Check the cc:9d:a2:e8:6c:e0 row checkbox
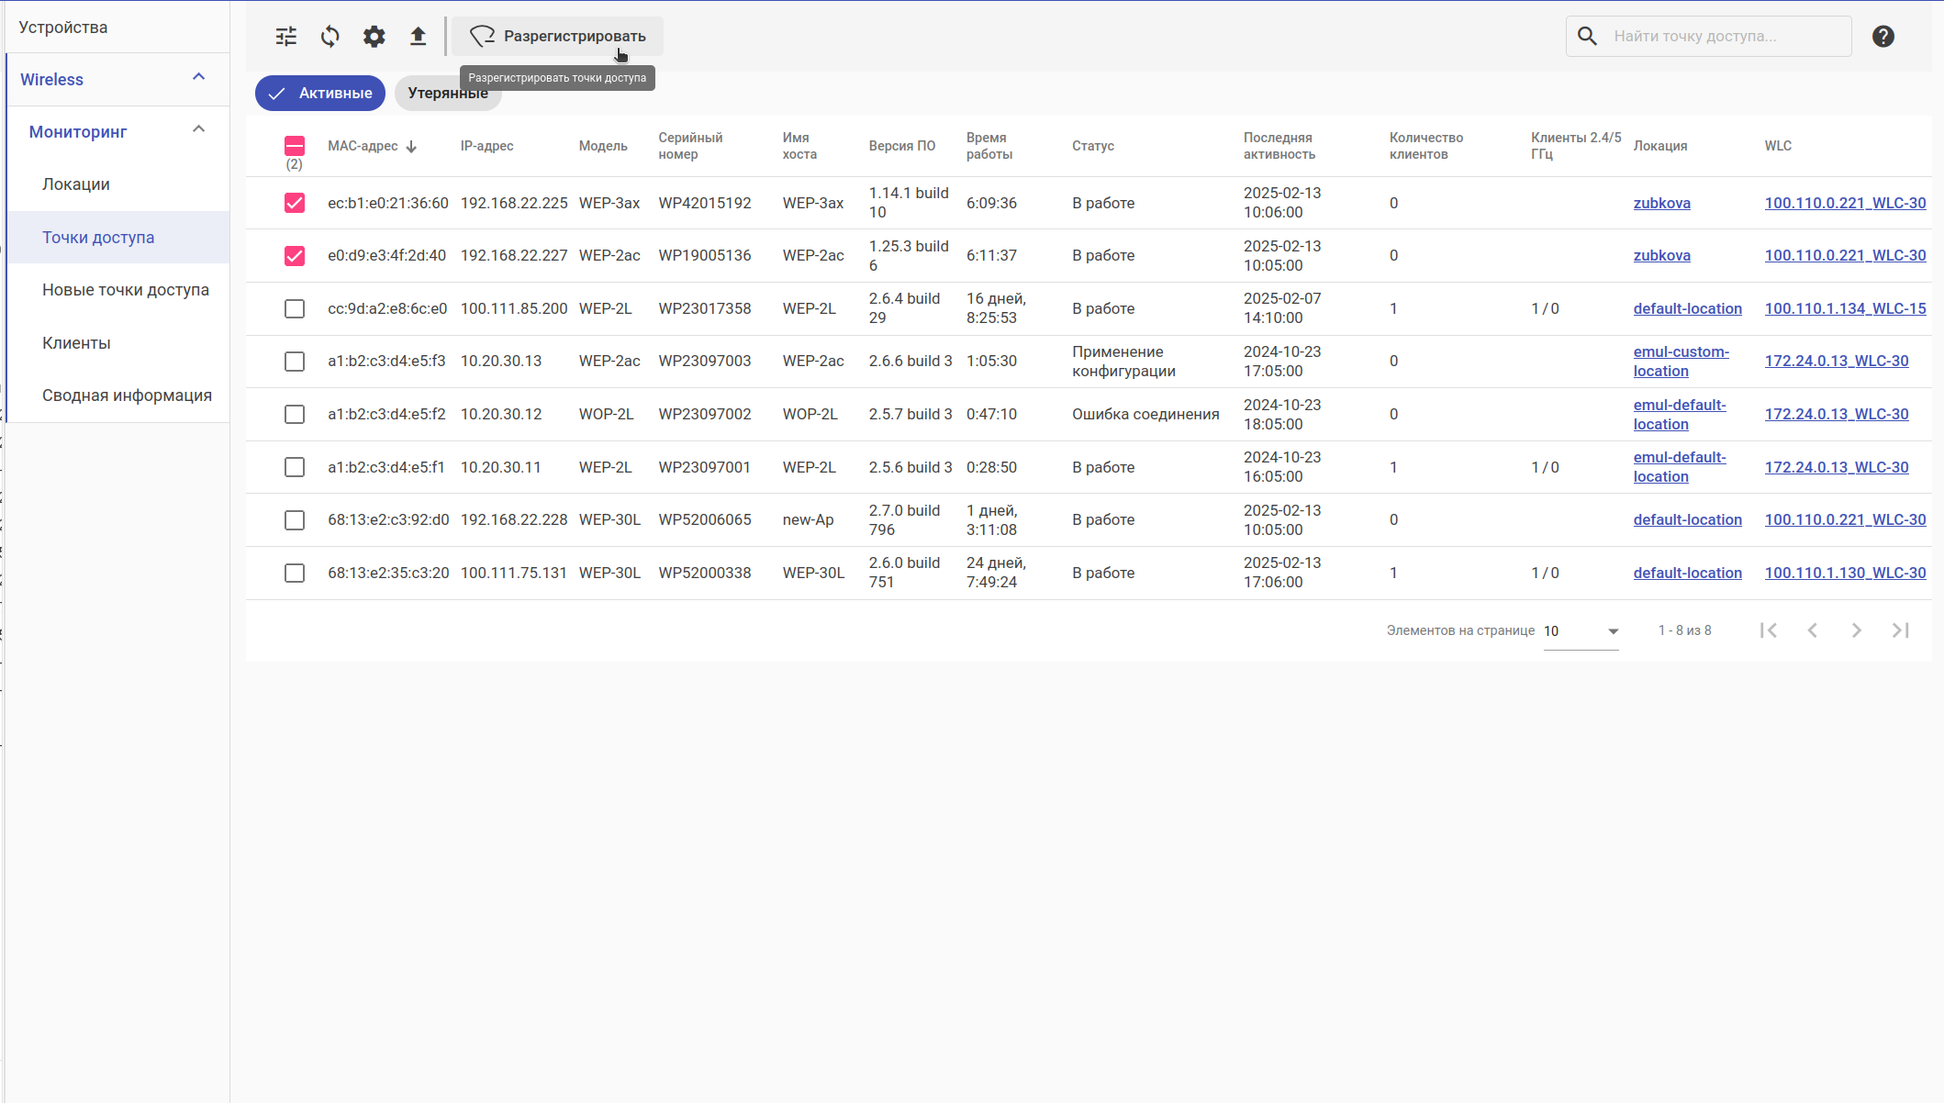The width and height of the screenshot is (1944, 1103). tap(295, 309)
